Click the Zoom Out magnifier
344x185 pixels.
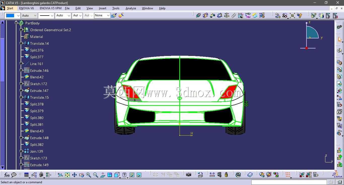click(95, 175)
